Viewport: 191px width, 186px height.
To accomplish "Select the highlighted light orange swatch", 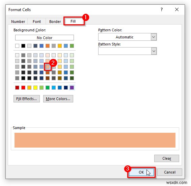I will click(48, 67).
